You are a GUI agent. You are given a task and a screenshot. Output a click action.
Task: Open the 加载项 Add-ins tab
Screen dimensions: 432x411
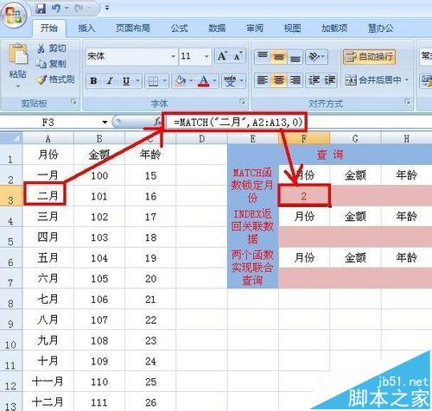point(334,28)
